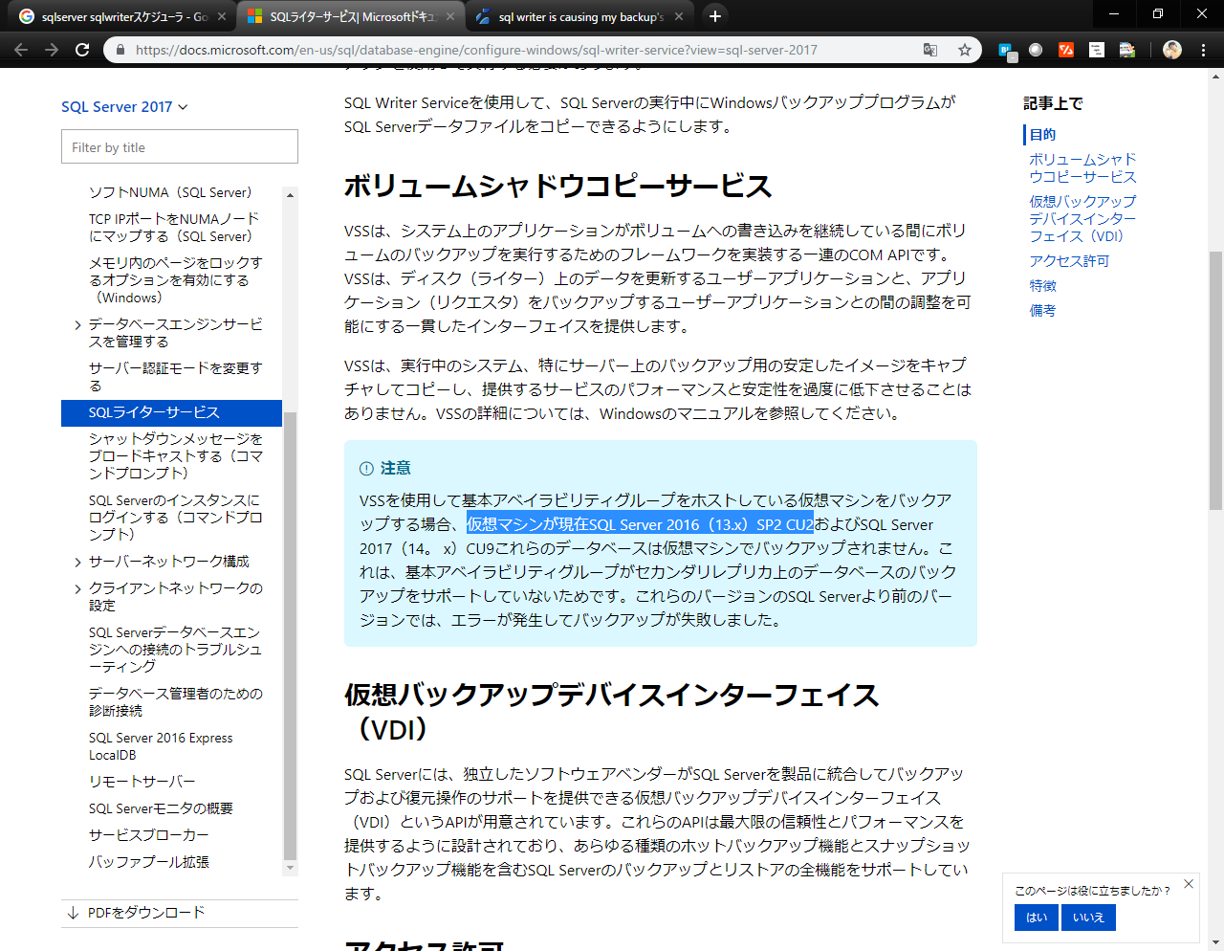Answer いいえ to page helpful prompt
Image resolution: width=1224 pixels, height=951 pixels.
click(1088, 918)
